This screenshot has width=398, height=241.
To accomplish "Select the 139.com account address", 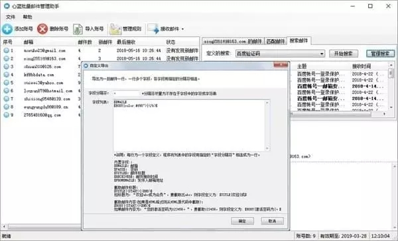I will pyautogui.click(x=47, y=99).
